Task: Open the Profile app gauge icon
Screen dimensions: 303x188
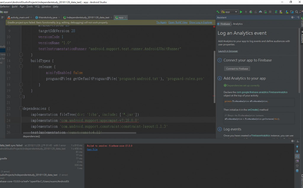Action: click(260, 12)
